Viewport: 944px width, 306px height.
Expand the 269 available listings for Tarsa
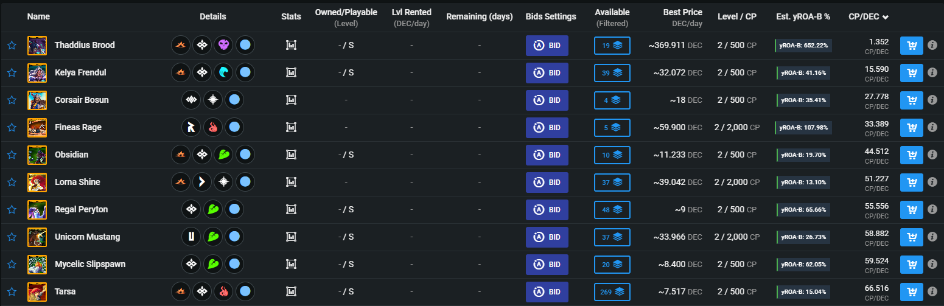click(612, 291)
